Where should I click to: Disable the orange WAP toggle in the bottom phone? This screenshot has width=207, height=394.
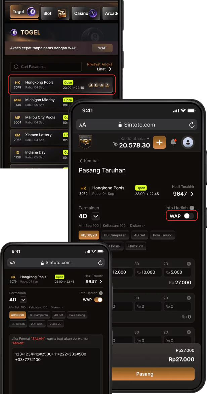pos(98,299)
